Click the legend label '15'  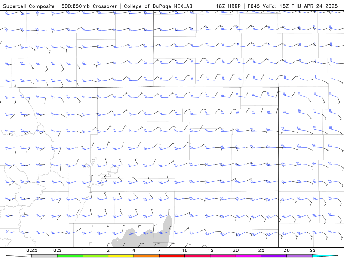click(x=210, y=250)
